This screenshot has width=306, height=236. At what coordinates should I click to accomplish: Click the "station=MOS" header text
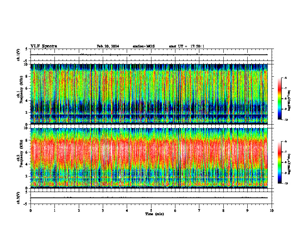pos(144,46)
